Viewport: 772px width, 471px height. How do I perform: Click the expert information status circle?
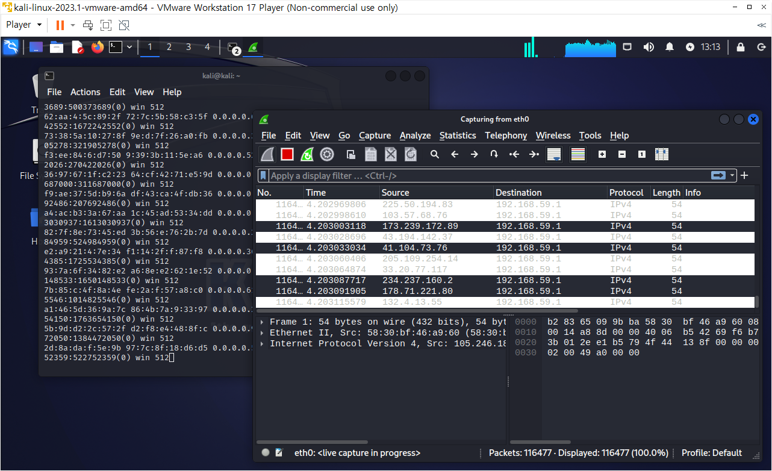click(266, 452)
